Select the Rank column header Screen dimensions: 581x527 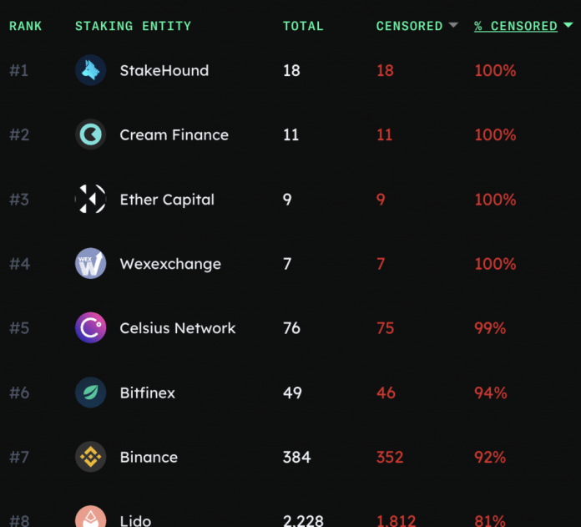pyautogui.click(x=26, y=26)
